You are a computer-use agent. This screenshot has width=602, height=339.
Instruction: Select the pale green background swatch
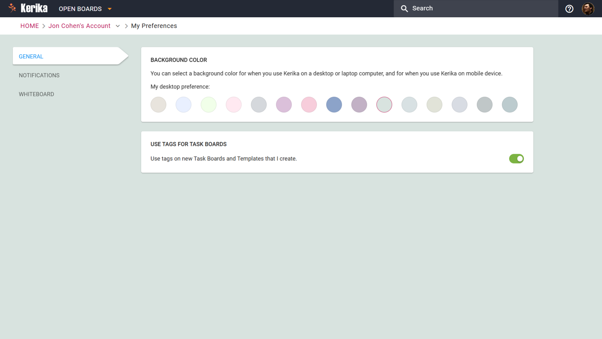click(x=209, y=105)
